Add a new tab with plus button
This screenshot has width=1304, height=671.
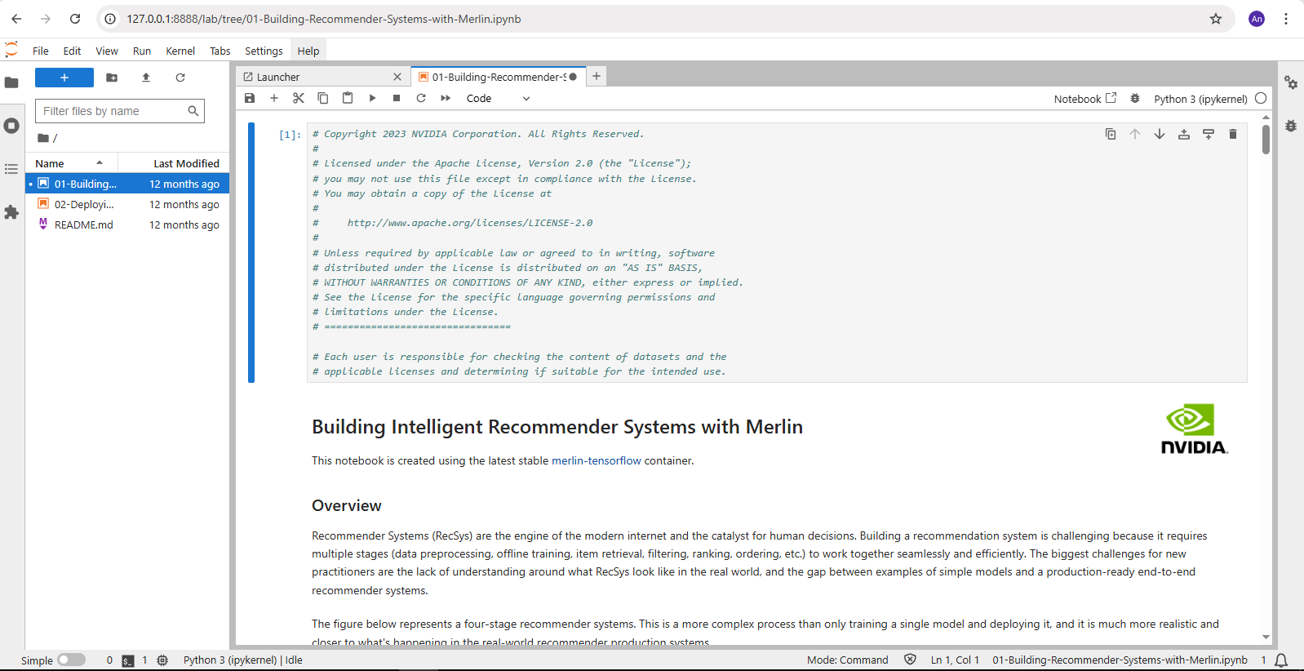pyautogui.click(x=597, y=76)
